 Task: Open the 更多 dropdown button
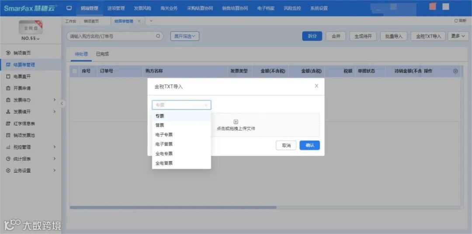tap(458, 36)
